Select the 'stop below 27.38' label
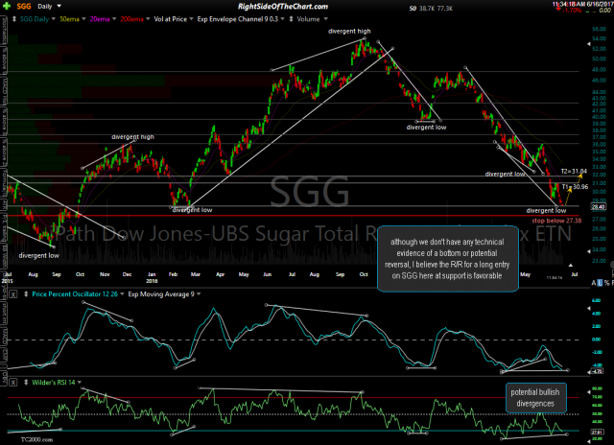Viewport: 614px width, 445px height. click(x=556, y=221)
